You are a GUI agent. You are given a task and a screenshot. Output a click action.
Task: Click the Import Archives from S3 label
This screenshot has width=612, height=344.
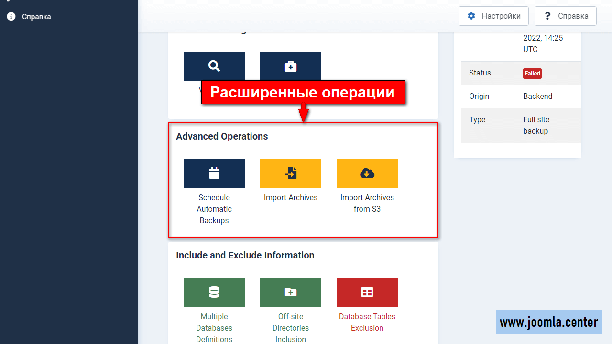click(x=367, y=203)
